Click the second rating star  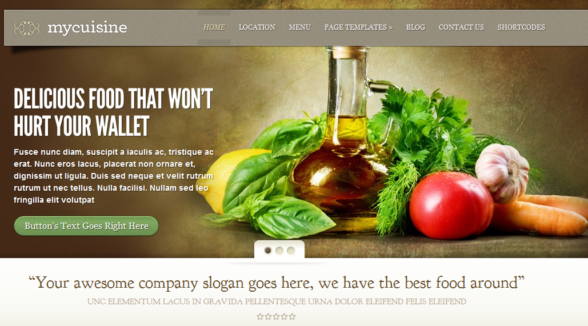[x=268, y=317]
